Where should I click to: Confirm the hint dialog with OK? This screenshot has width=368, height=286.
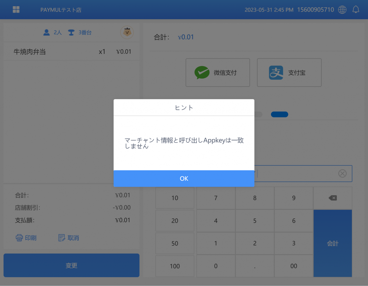[x=184, y=179]
